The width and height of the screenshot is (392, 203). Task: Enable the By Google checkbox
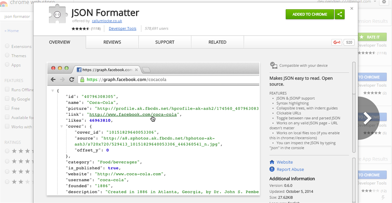7,99
